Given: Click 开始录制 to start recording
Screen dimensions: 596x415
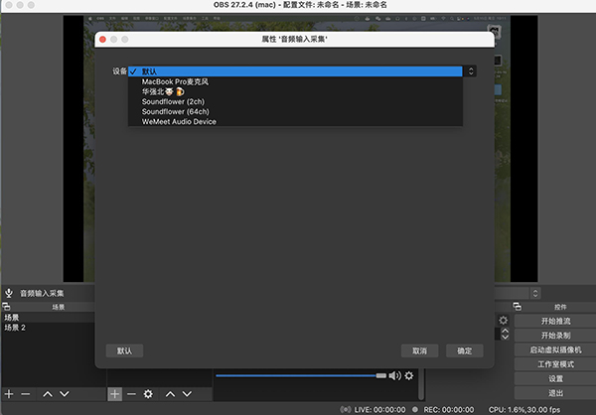Looking at the screenshot, I should click(x=555, y=336).
